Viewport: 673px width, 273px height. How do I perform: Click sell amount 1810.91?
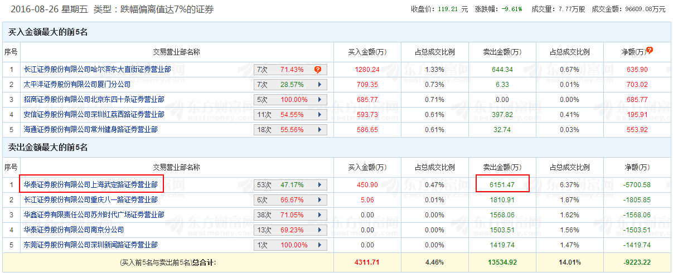coord(502,200)
